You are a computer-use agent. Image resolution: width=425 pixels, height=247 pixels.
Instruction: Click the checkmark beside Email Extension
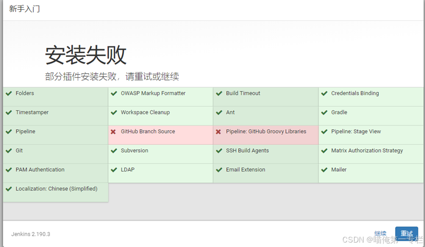219,170
